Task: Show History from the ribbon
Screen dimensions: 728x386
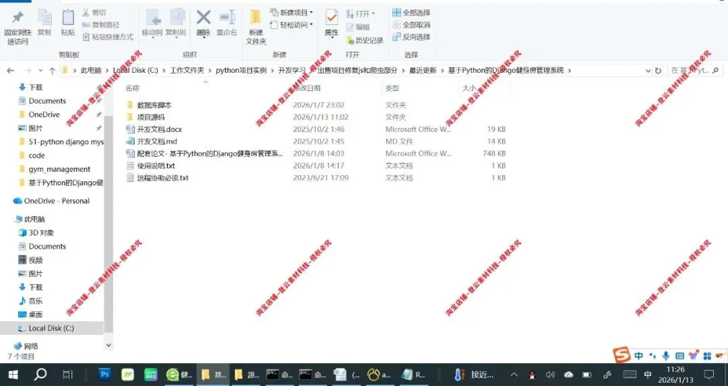Action: click(x=365, y=40)
